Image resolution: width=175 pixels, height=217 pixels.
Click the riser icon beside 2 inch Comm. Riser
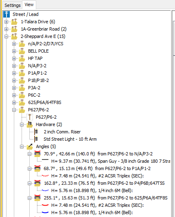pyautogui.click(x=36, y=132)
